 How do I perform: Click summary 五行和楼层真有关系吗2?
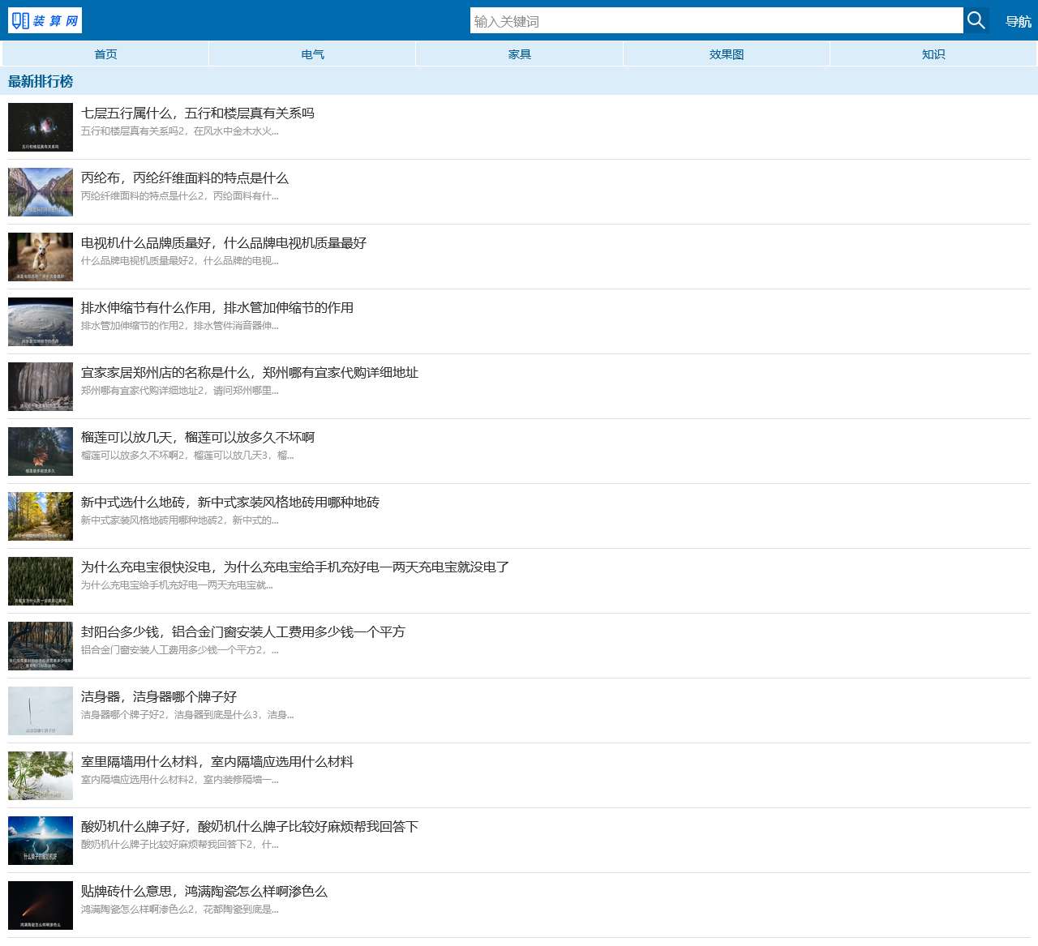tap(179, 131)
